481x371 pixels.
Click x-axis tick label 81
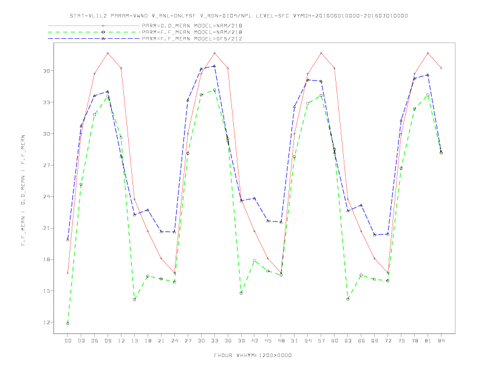tap(428, 341)
